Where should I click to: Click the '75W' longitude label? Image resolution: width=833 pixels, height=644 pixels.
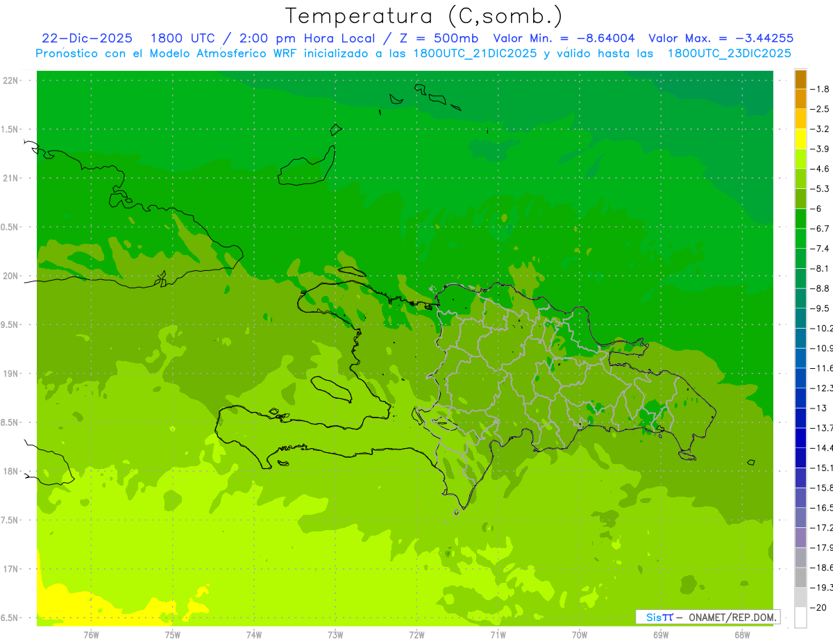(x=173, y=635)
